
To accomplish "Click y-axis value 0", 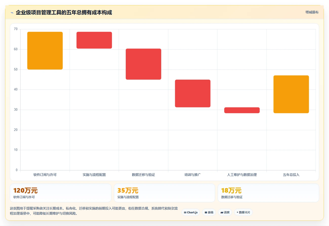I will pyautogui.click(x=17, y=170).
